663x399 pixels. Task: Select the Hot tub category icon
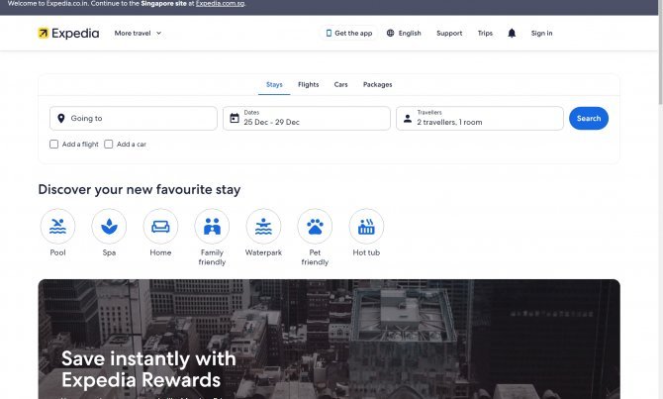click(x=366, y=227)
